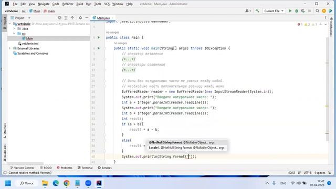Image resolution: width=336 pixels, height=189 pixels.
Task: Open Version Control tool window
Action: click(x=22, y=168)
